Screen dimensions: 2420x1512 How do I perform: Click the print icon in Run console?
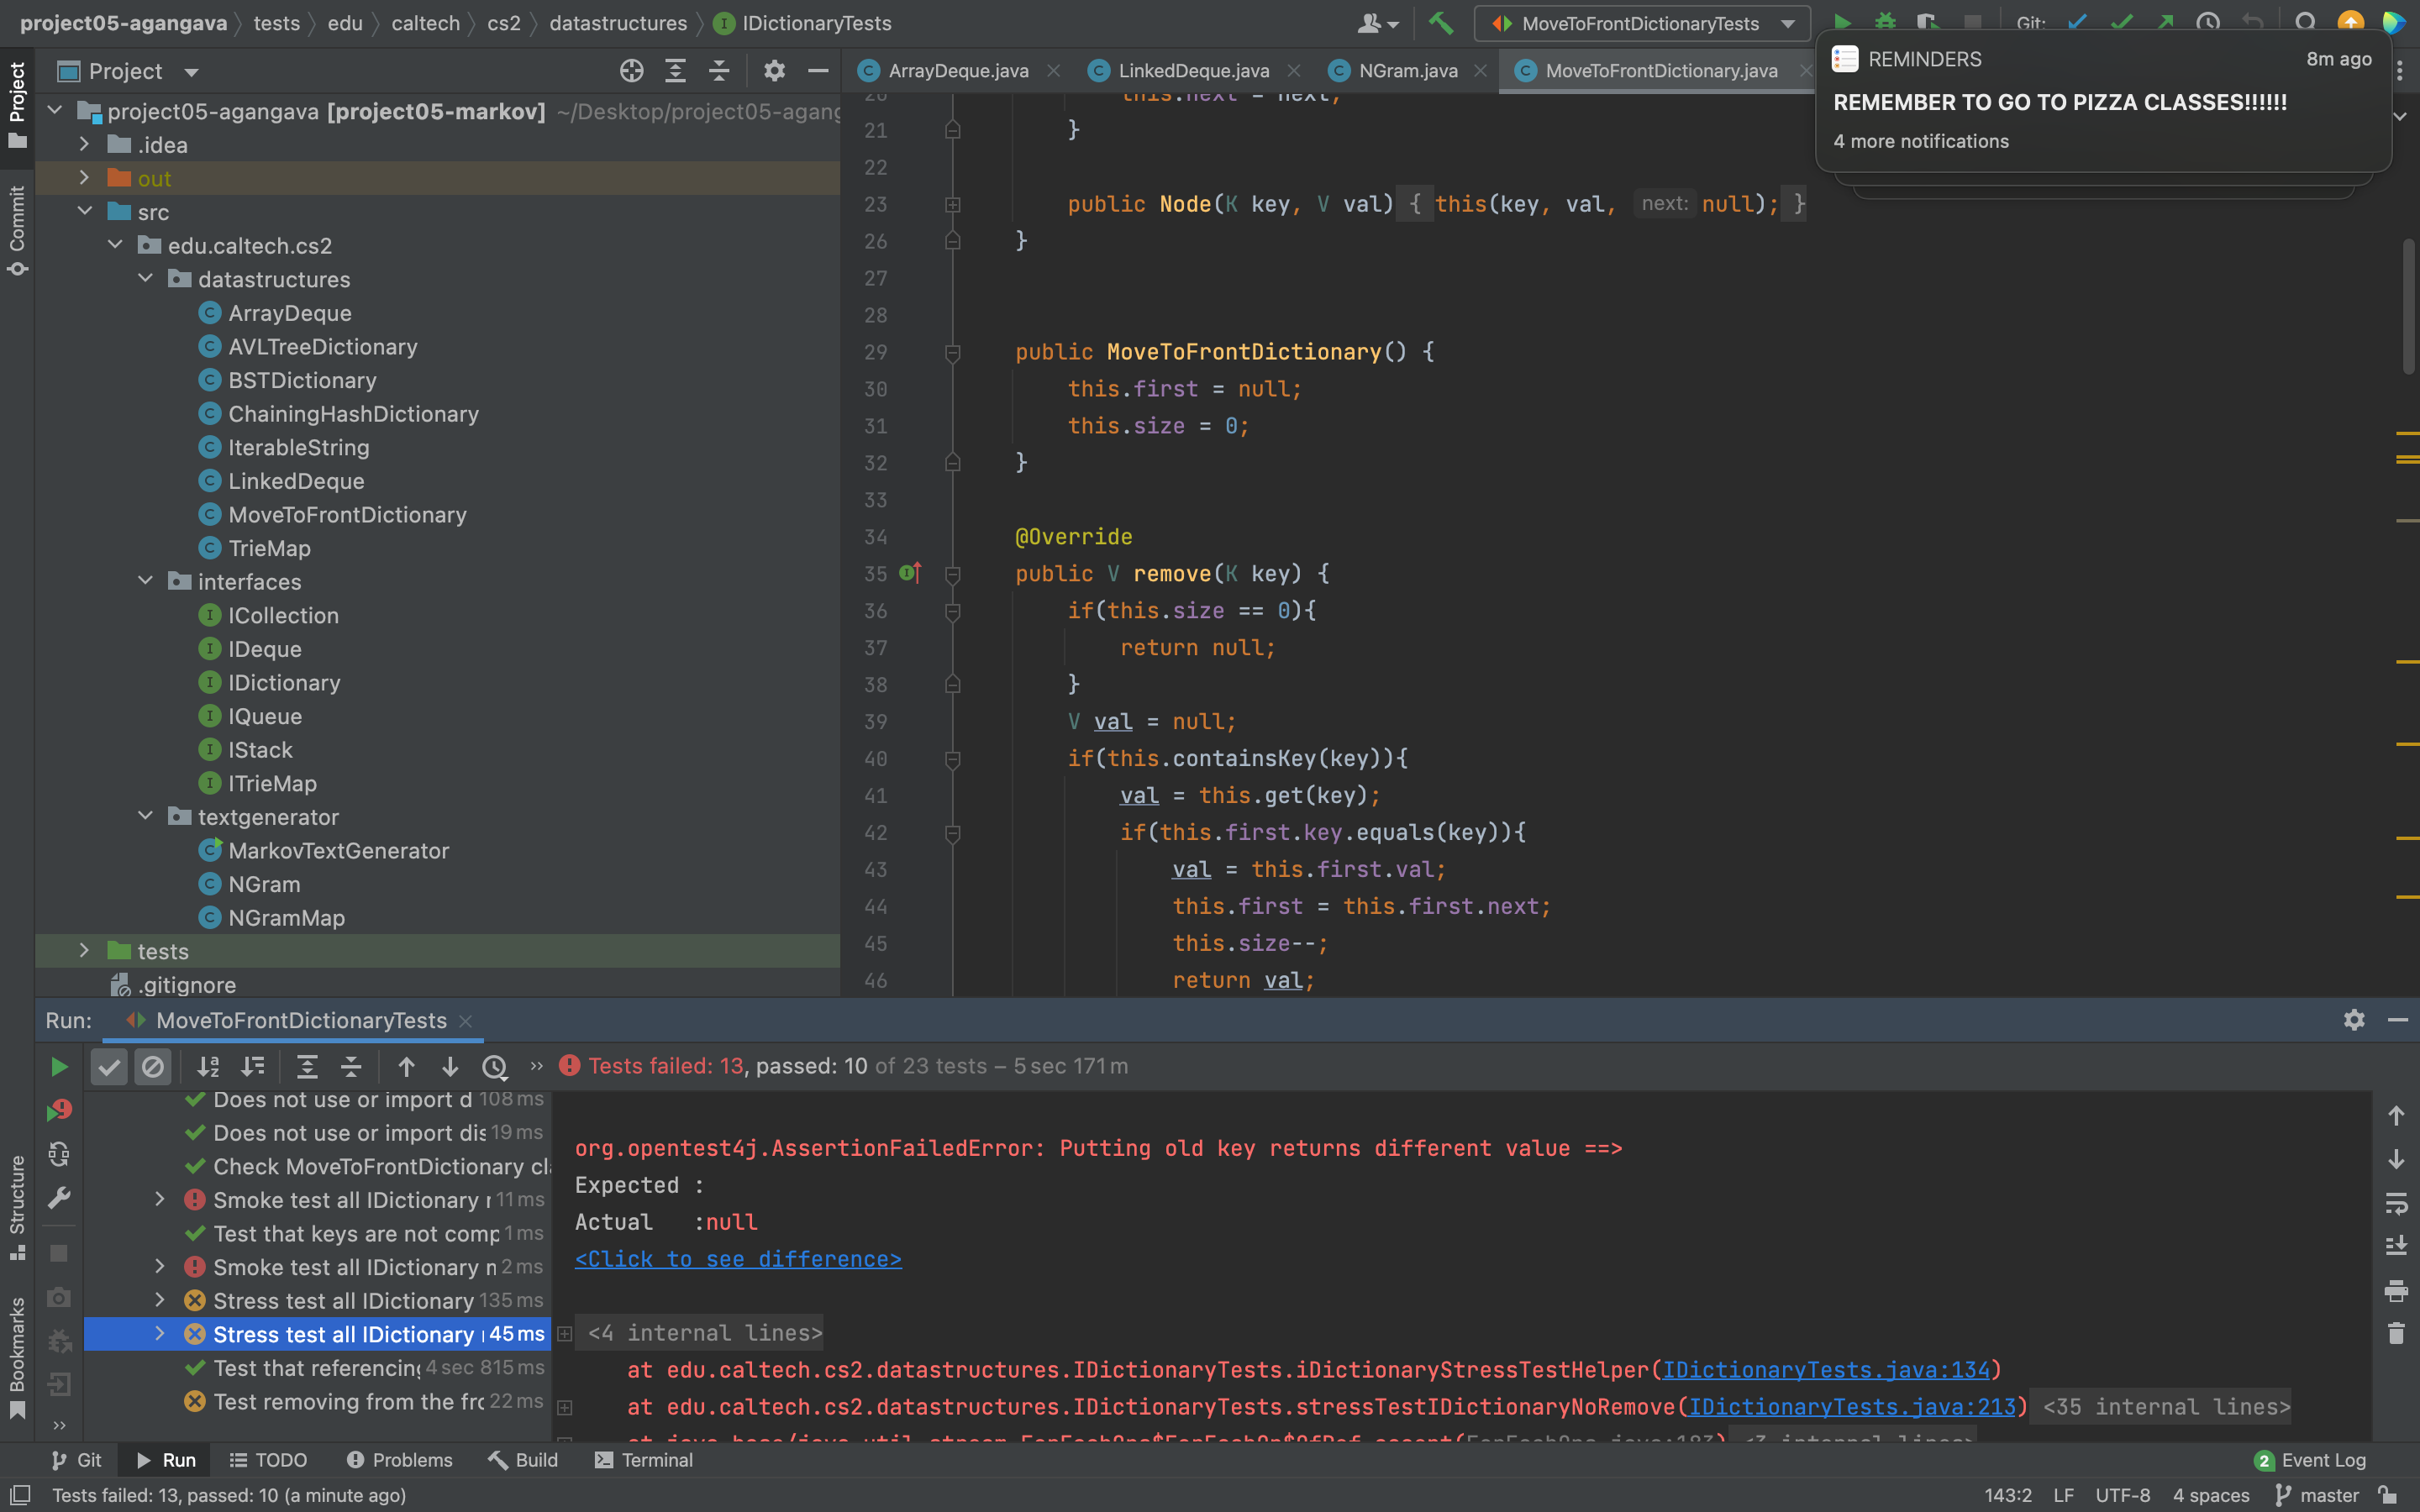click(x=2396, y=1290)
